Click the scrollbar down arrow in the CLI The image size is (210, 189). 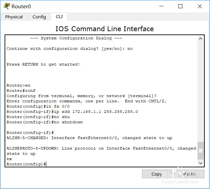point(200,163)
